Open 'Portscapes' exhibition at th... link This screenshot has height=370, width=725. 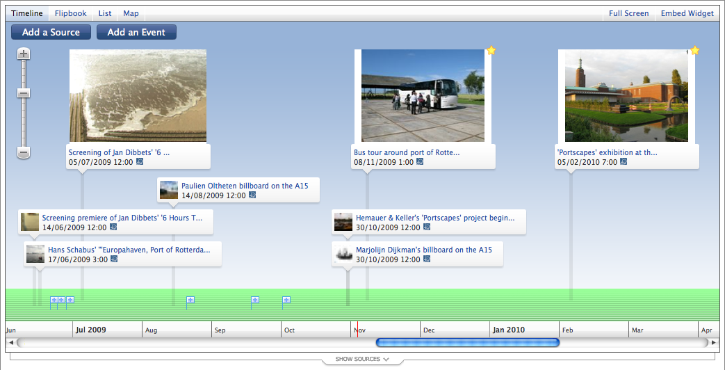pyautogui.click(x=608, y=152)
